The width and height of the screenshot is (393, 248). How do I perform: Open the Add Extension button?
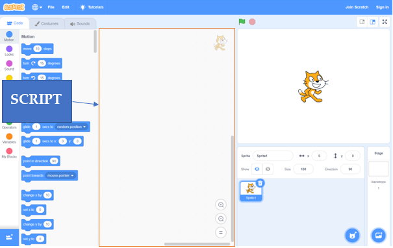pyautogui.click(x=9, y=237)
